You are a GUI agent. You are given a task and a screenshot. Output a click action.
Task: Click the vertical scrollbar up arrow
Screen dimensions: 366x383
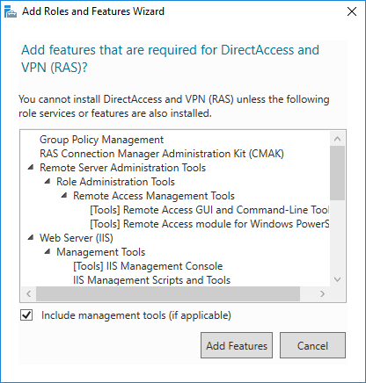pyautogui.click(x=337, y=139)
